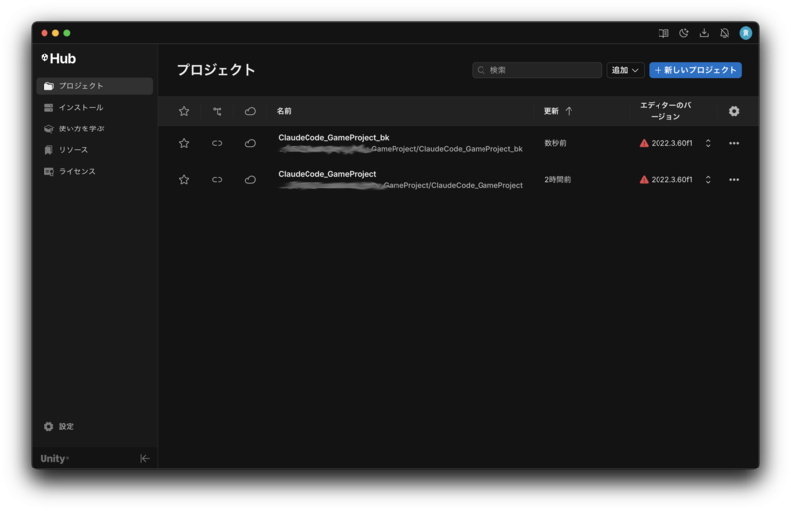Open the user account avatar

(x=746, y=33)
